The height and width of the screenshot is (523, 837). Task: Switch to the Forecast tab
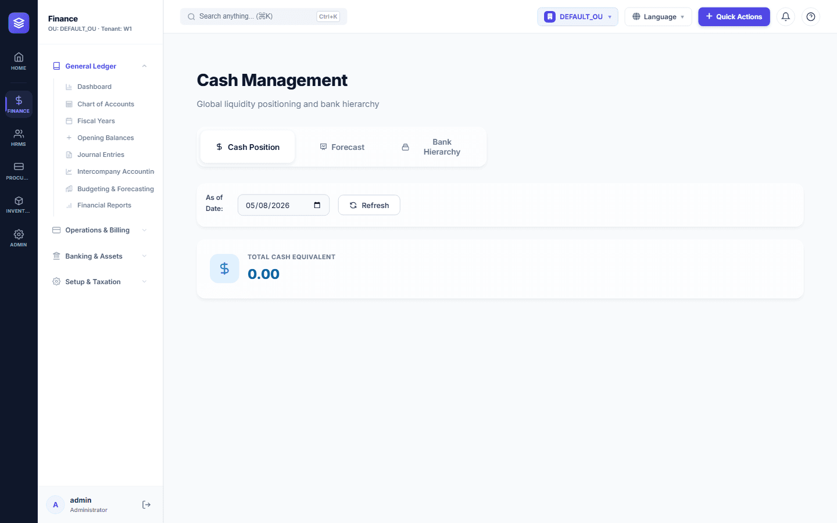(342, 147)
